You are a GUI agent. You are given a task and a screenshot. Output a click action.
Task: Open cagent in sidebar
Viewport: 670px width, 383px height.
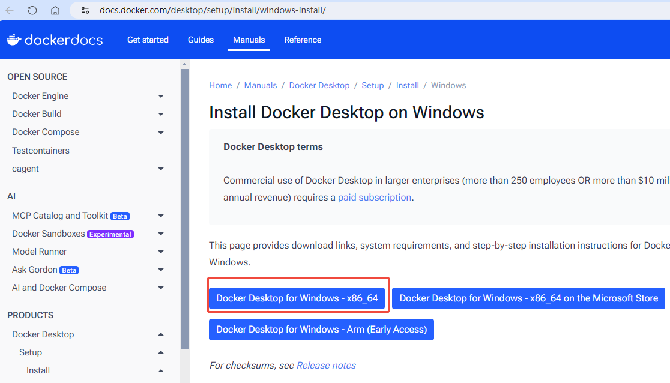(x=25, y=169)
